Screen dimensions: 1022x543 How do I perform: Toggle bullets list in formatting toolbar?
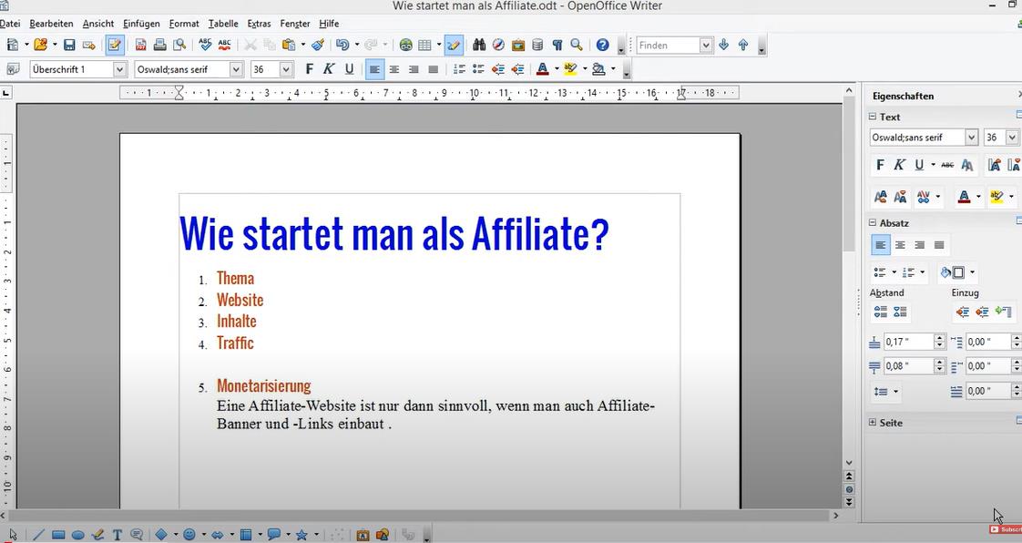(x=479, y=69)
